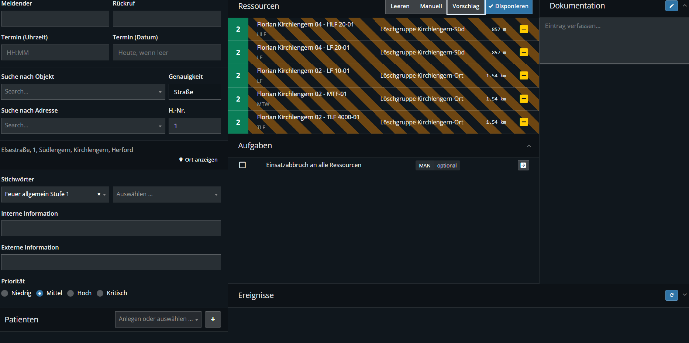Image resolution: width=689 pixels, height=343 pixels.
Task: Add patient with plus button
Action: point(213,319)
